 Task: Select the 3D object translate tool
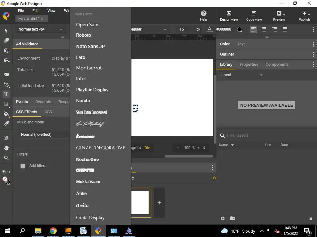click(x=6, y=60)
